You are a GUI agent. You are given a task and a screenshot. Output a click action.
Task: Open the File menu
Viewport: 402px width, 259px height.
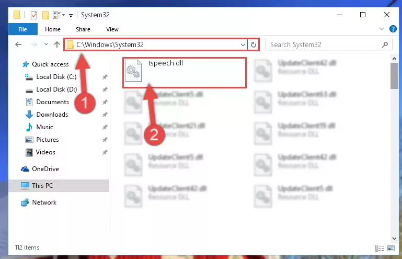pos(23,29)
